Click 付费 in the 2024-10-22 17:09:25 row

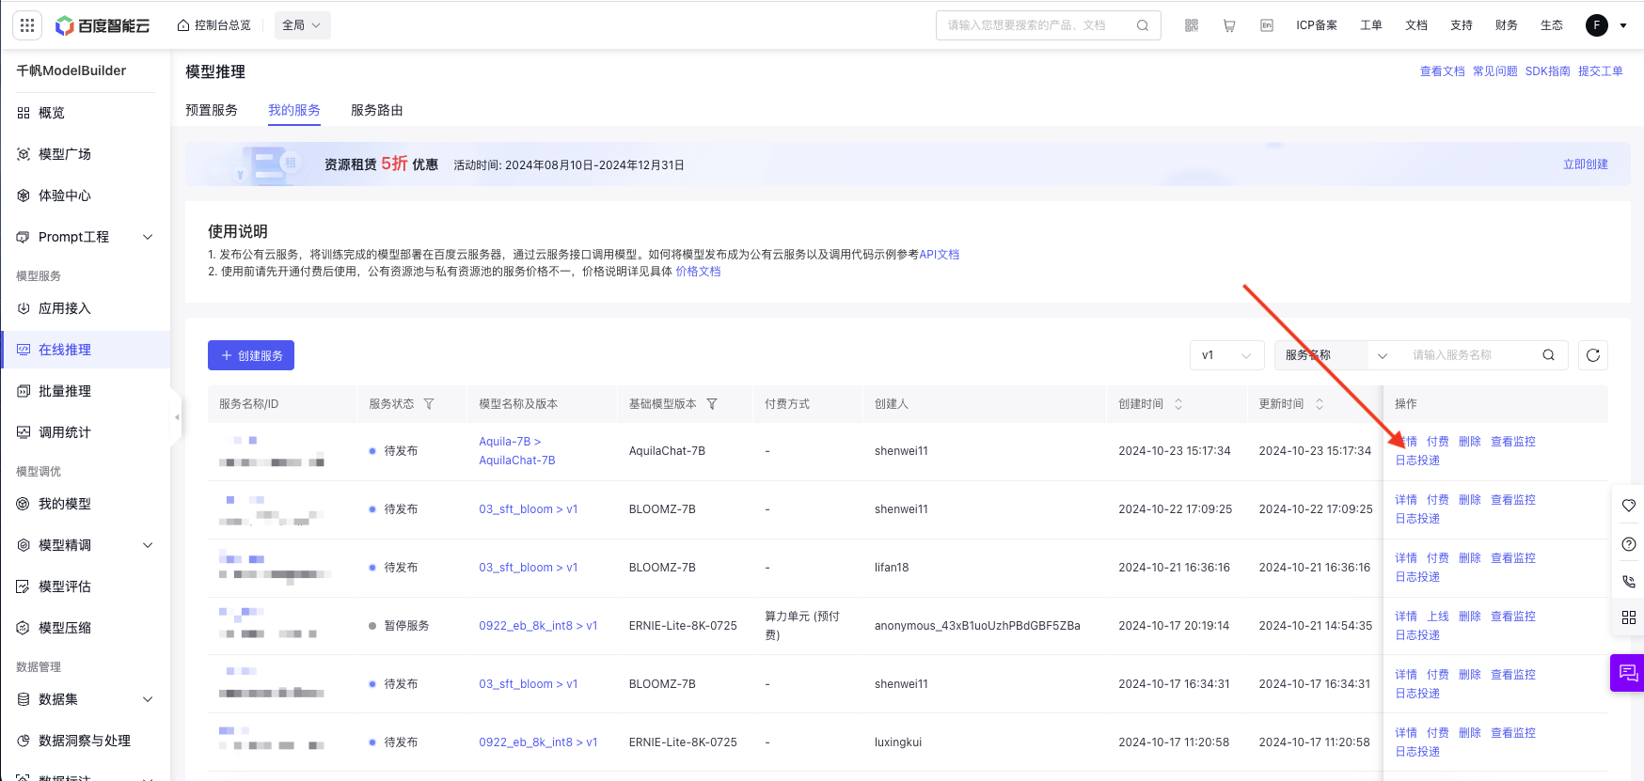tap(1438, 500)
